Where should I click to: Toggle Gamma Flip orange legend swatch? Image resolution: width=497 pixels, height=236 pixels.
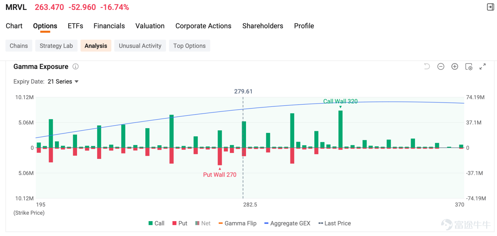pos(221,223)
